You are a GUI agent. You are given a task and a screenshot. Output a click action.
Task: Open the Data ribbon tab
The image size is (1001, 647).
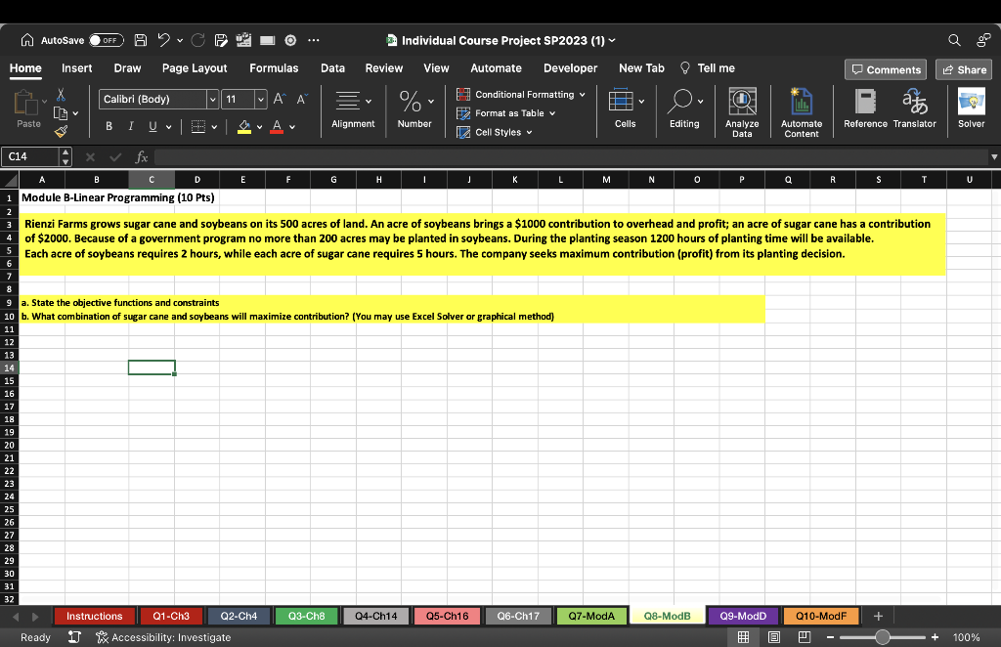click(332, 68)
